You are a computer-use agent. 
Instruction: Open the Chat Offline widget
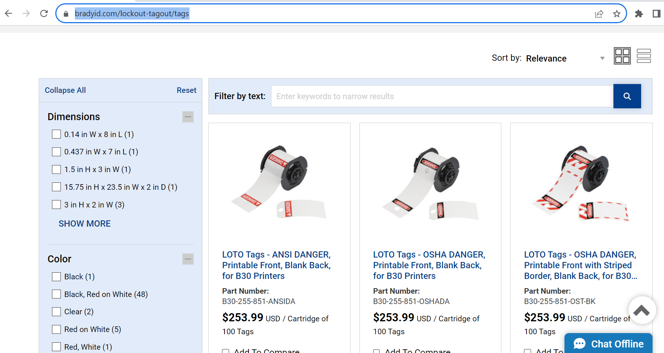(x=608, y=343)
